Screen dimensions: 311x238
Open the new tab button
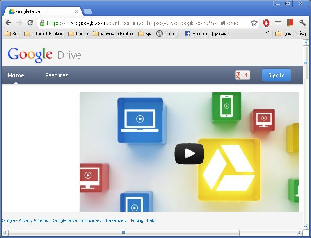(87, 11)
